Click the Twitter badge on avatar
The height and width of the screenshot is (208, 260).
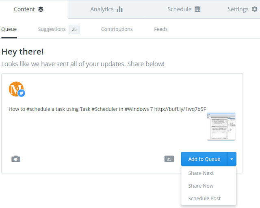pos(22,93)
